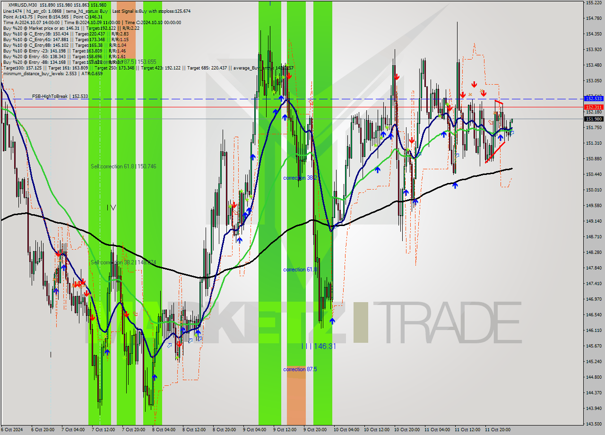This screenshot has width=605, height=435.
Task: Click the 146.540 price axis label
Action: coord(593,315)
